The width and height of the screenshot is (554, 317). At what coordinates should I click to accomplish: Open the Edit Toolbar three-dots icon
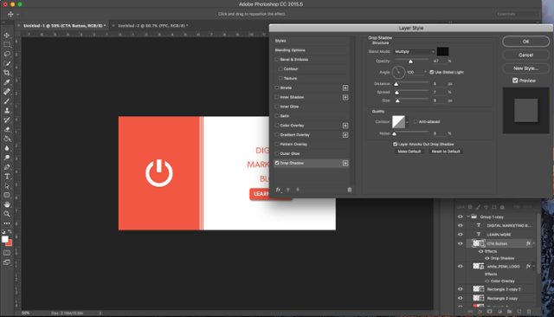pyautogui.click(x=7, y=223)
